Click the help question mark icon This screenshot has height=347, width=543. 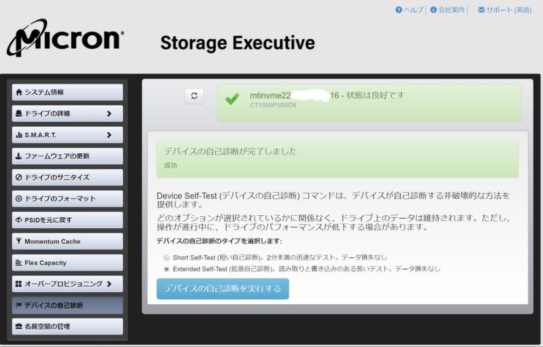399,10
